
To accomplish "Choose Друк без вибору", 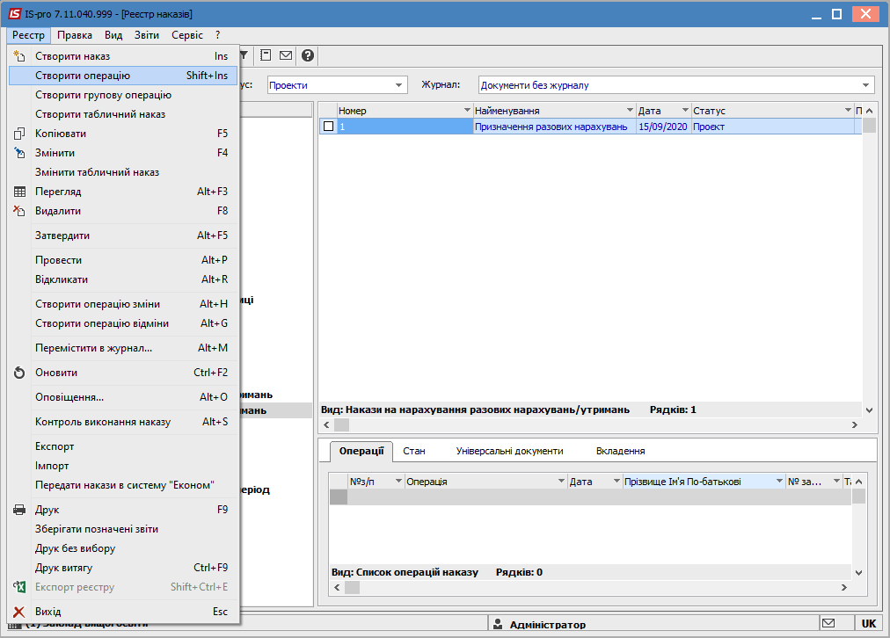I will pos(123,548).
